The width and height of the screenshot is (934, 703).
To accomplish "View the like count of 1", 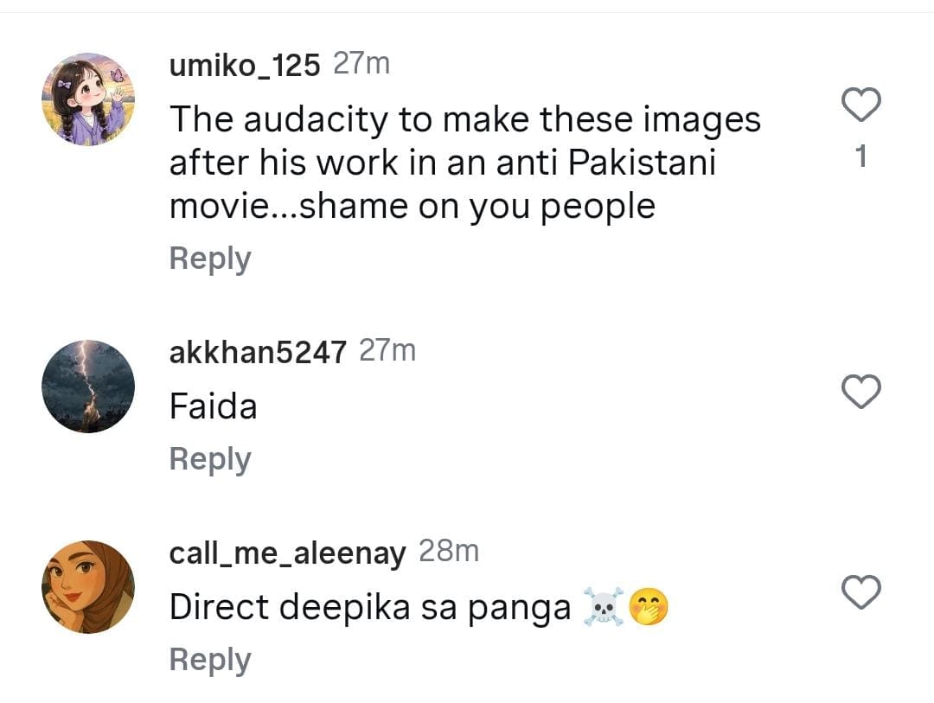I will pyautogui.click(x=860, y=157).
